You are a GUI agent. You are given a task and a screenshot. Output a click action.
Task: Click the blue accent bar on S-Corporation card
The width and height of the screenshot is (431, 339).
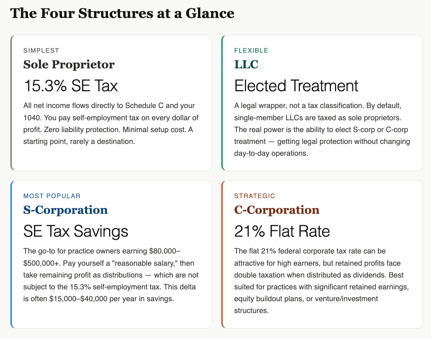pyautogui.click(x=12, y=254)
